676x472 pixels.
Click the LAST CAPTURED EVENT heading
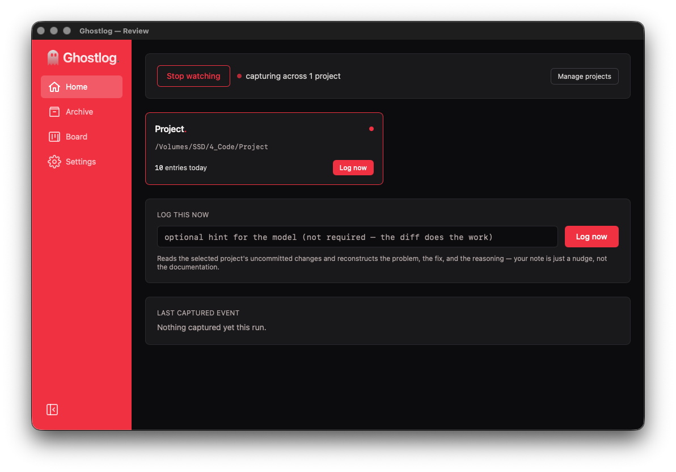point(198,313)
